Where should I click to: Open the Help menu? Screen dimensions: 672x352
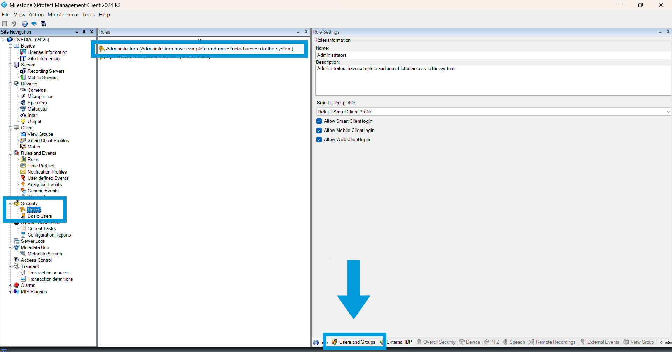click(x=104, y=15)
